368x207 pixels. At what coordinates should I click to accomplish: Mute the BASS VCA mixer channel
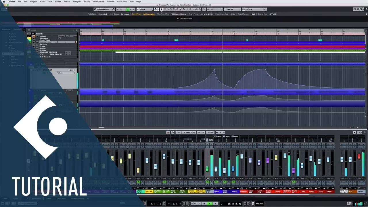(207, 144)
